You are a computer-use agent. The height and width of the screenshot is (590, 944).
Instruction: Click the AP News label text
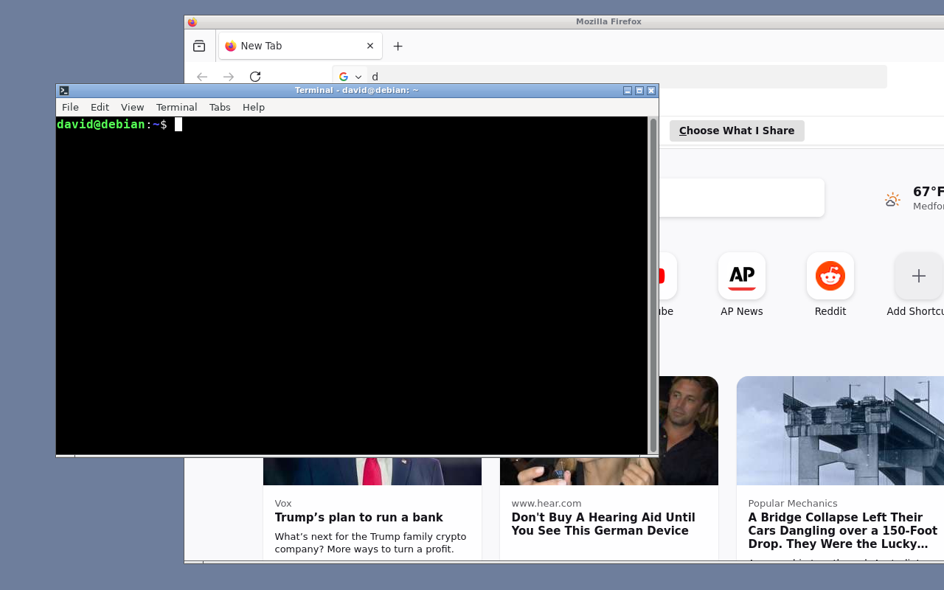click(742, 311)
